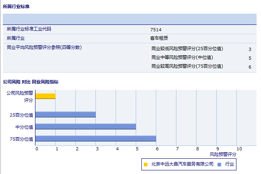This screenshot has height=174, width=261.
Task: Click the blue legend swatch for 行业
Action: (x=219, y=164)
